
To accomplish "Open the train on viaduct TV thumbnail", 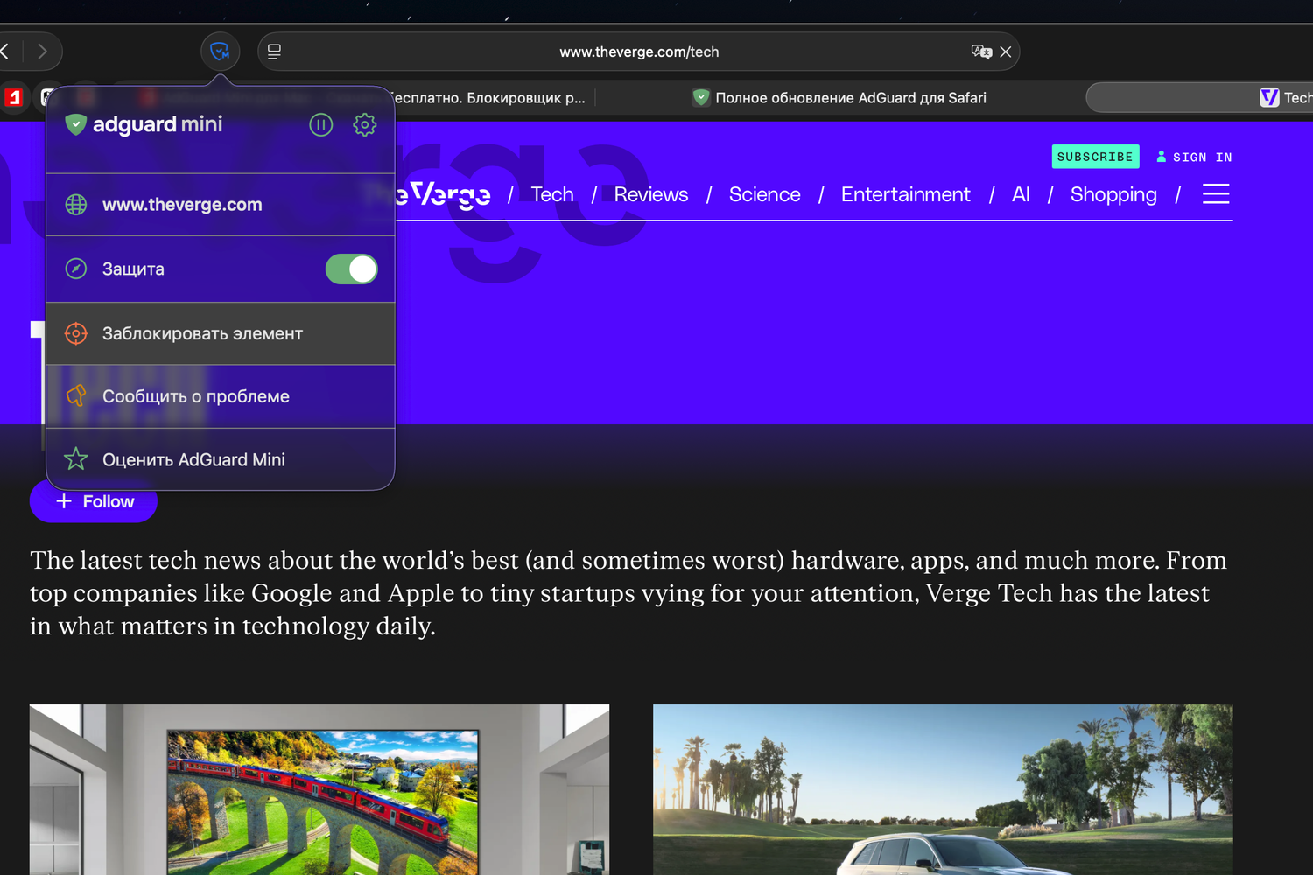I will [x=319, y=789].
